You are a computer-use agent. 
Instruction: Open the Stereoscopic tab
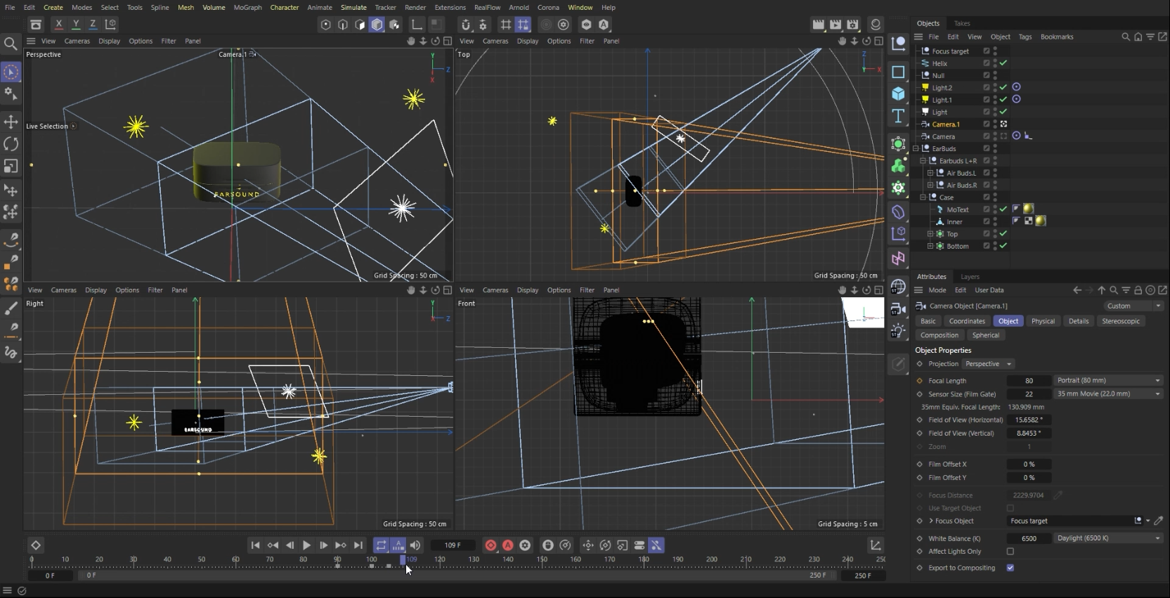(1121, 321)
